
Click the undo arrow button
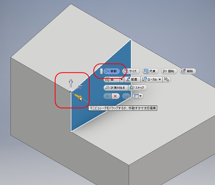tap(126, 96)
